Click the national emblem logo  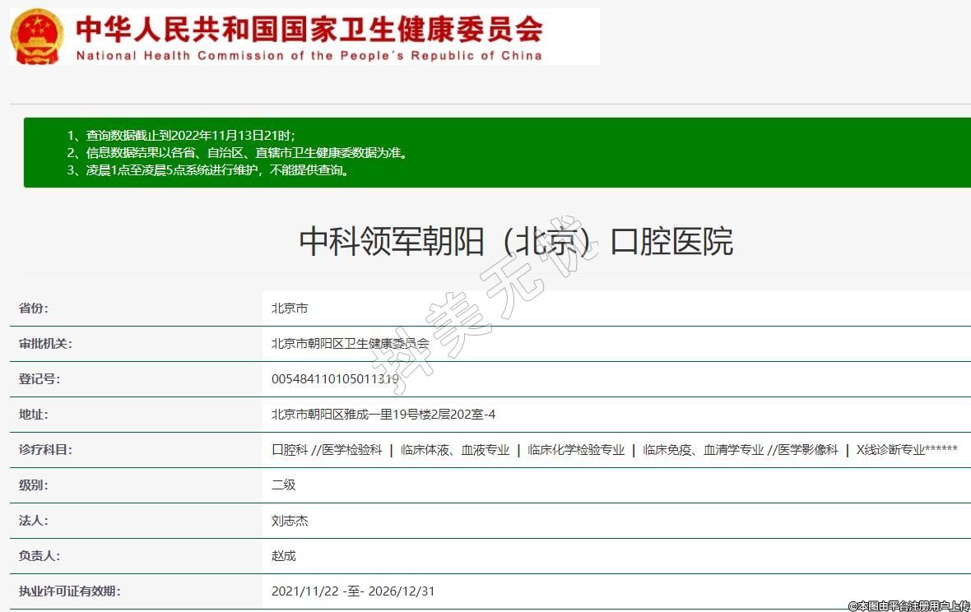click(x=36, y=37)
